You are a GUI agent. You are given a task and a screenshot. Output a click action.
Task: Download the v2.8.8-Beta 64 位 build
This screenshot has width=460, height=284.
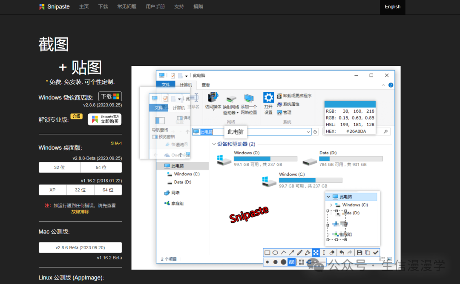(x=101, y=168)
